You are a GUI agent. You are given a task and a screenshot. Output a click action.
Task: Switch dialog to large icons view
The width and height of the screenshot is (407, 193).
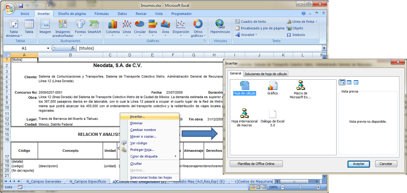click(x=342, y=82)
